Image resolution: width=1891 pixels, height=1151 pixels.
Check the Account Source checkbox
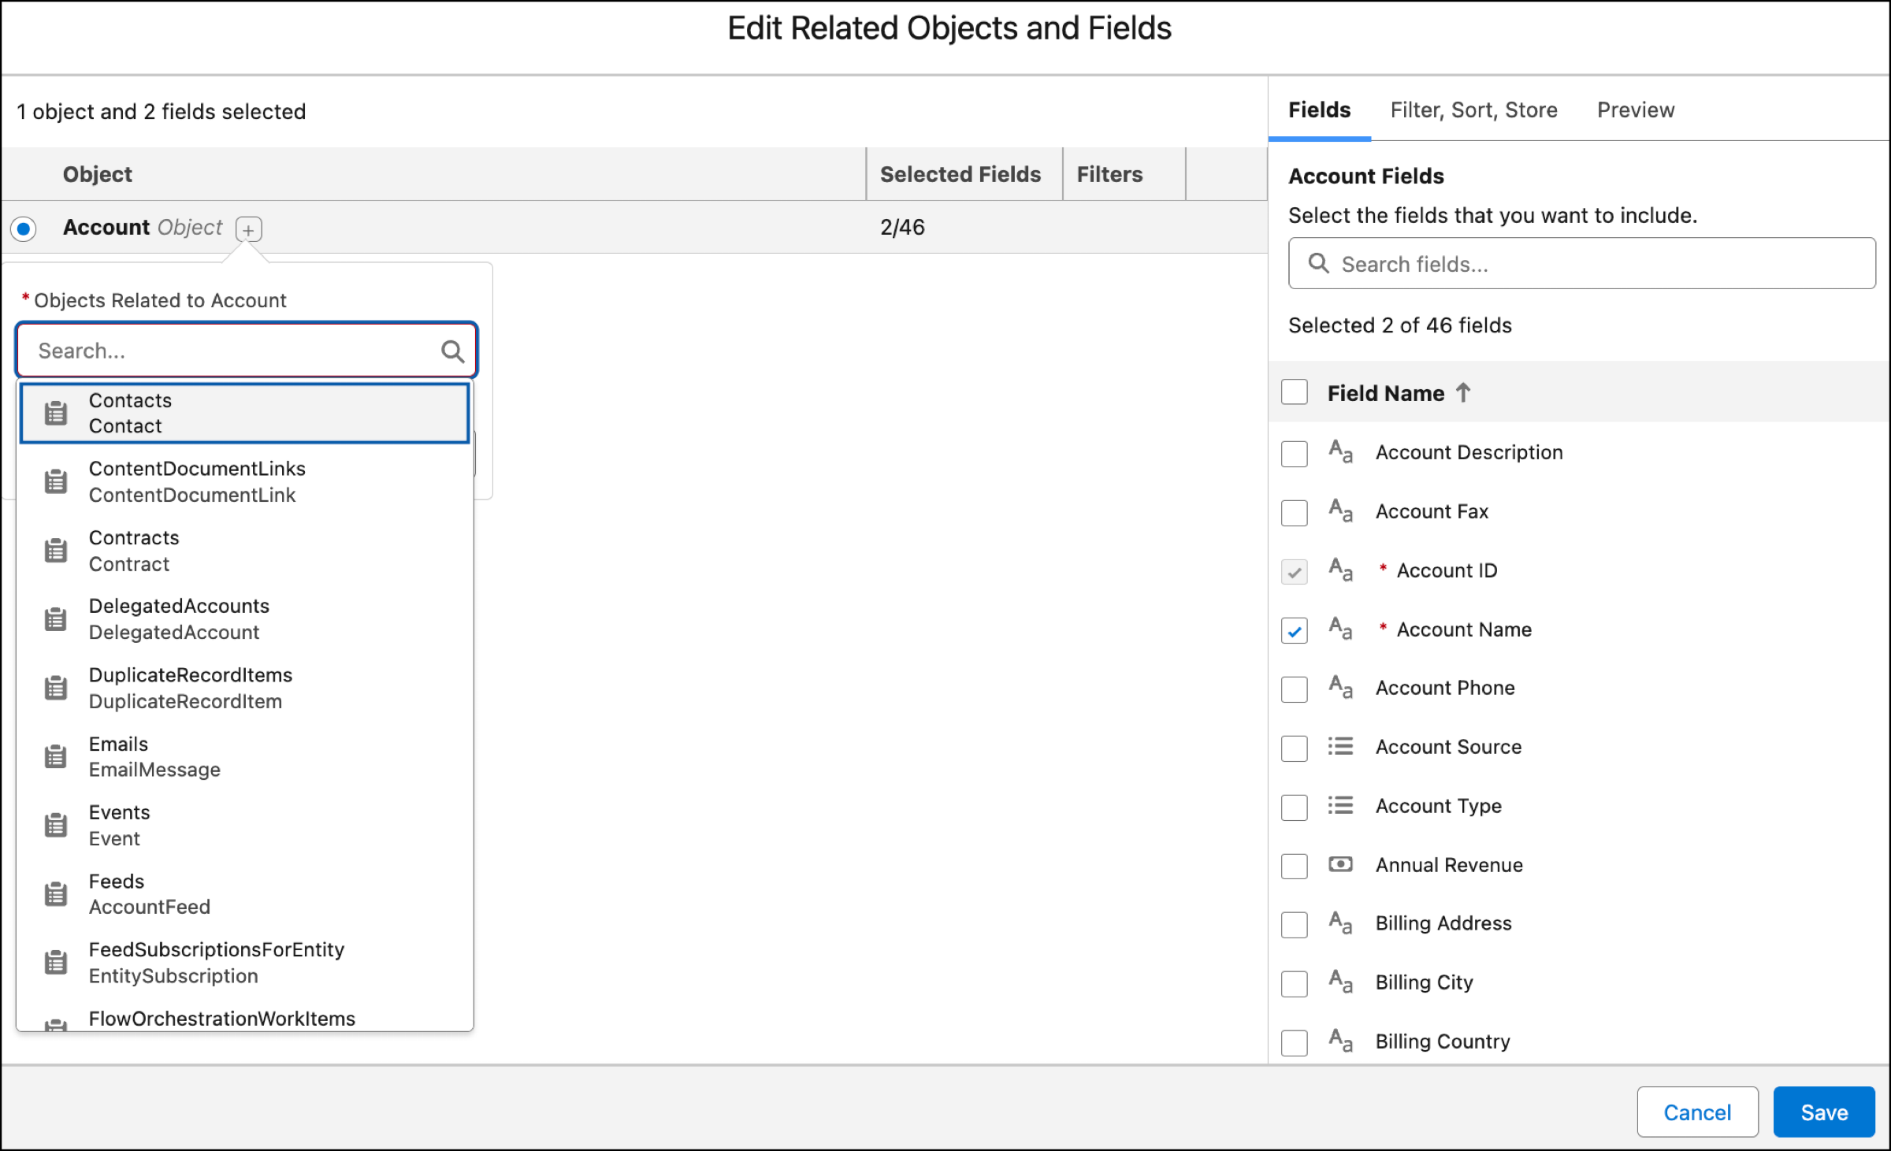tap(1295, 748)
